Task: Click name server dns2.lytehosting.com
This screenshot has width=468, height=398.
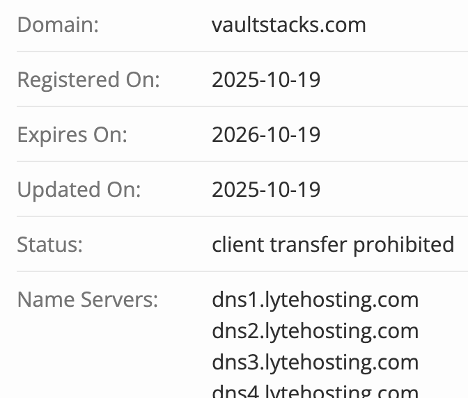Action: [315, 331]
